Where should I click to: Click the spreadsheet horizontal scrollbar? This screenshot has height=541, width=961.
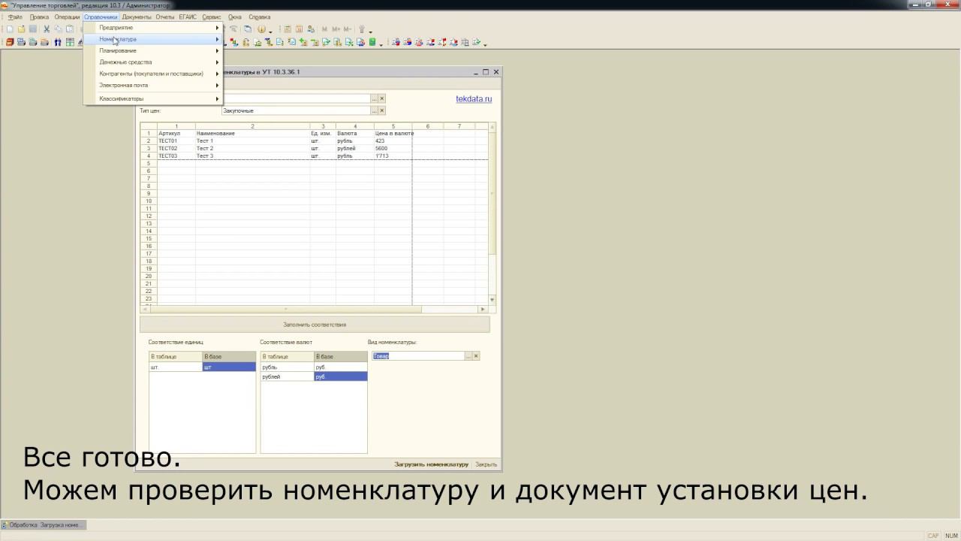pyautogui.click(x=315, y=309)
